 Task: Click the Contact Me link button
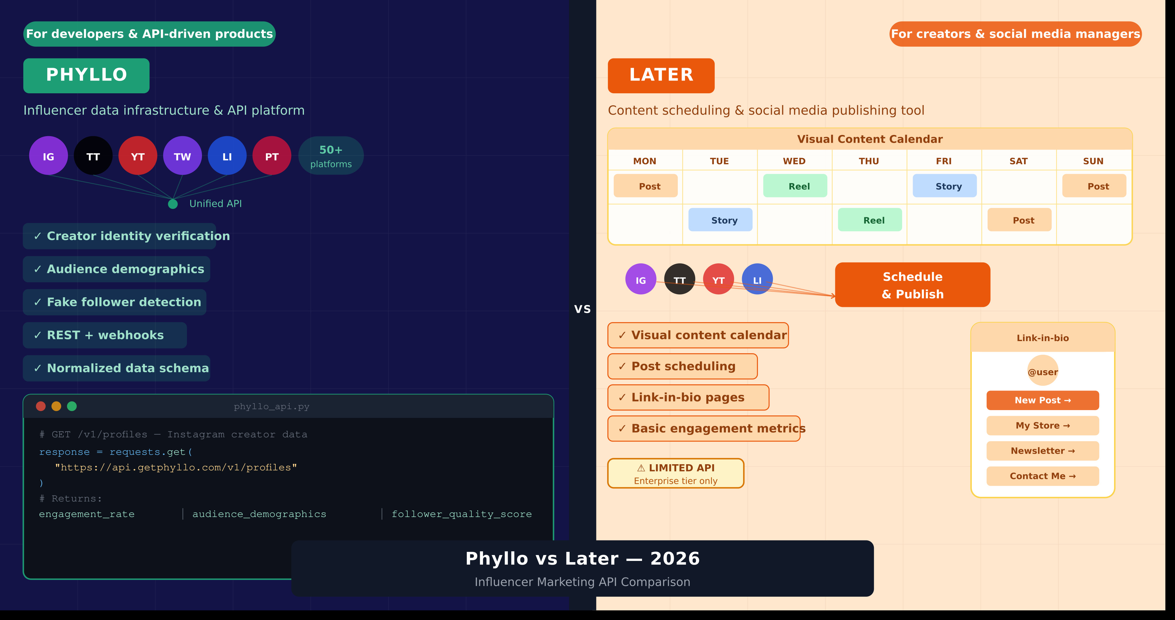1043,476
